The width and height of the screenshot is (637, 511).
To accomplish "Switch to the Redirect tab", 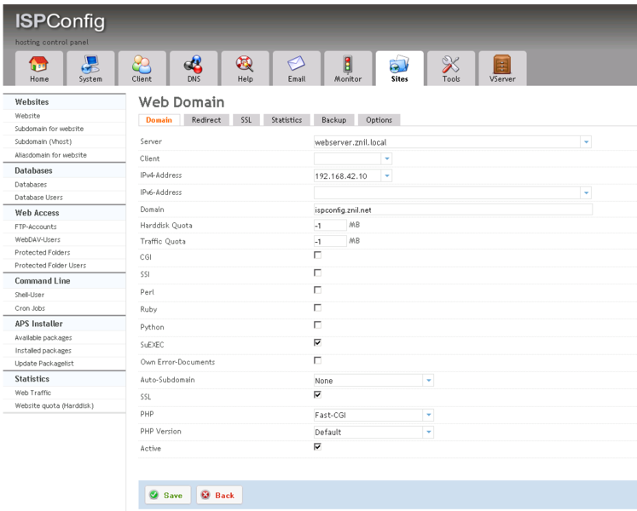I will coord(206,120).
